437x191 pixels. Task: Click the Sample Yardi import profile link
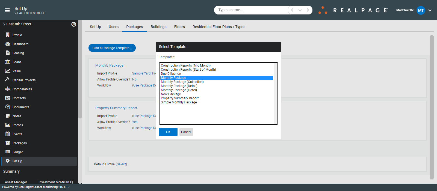(x=144, y=73)
